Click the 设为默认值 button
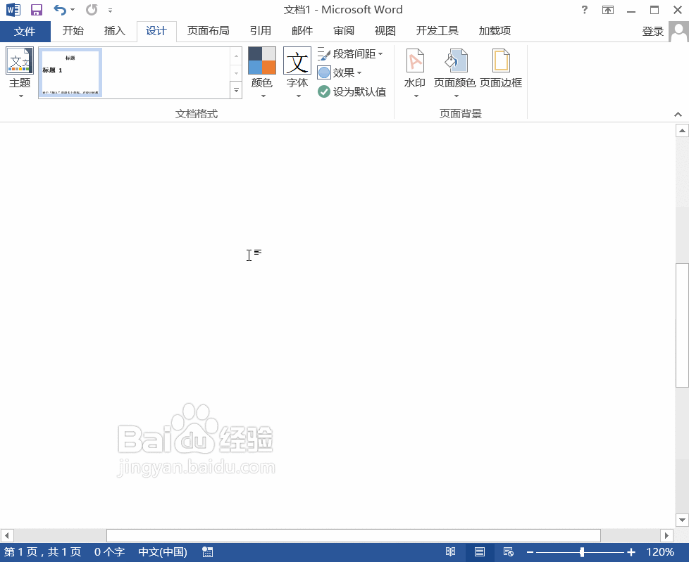Image resolution: width=689 pixels, height=562 pixels. click(352, 91)
